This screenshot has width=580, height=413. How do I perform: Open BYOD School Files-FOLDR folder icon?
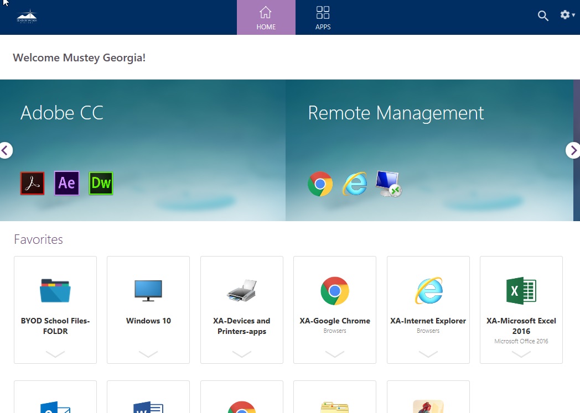55,291
